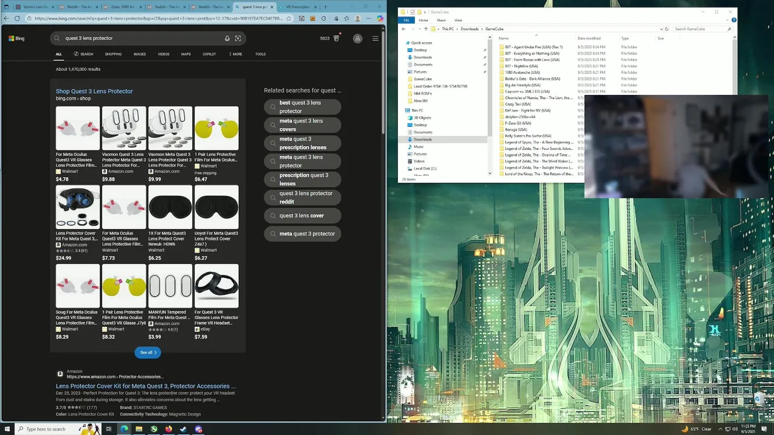Viewport: 774px width, 435px height.
Task: Open Steam from the taskbar
Action: click(x=183, y=429)
